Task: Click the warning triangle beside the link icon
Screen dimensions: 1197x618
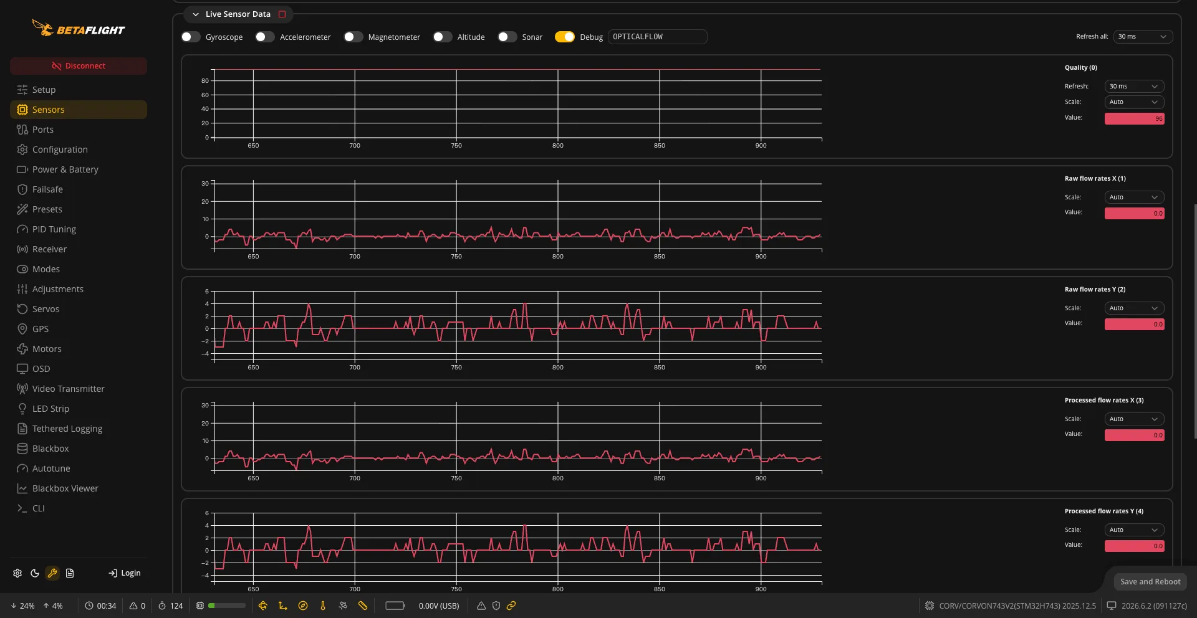Action: pyautogui.click(x=481, y=606)
